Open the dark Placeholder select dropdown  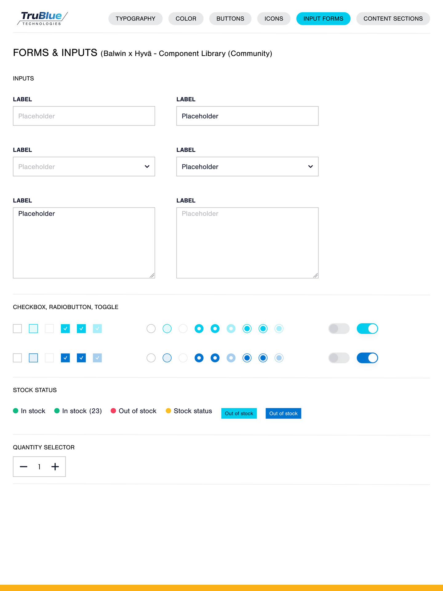(247, 167)
